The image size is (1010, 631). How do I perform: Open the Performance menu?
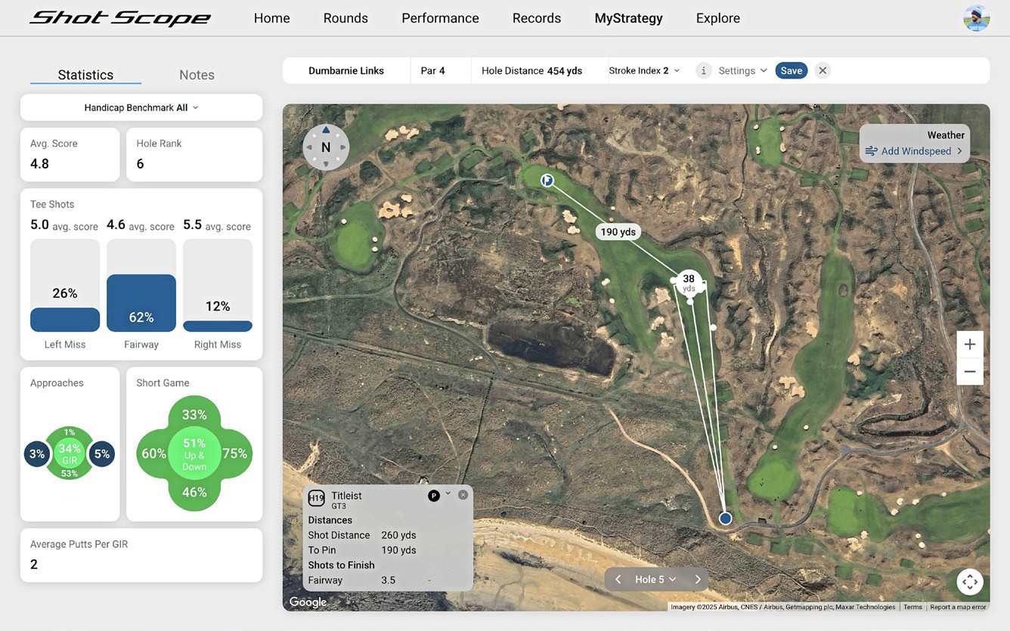440,18
